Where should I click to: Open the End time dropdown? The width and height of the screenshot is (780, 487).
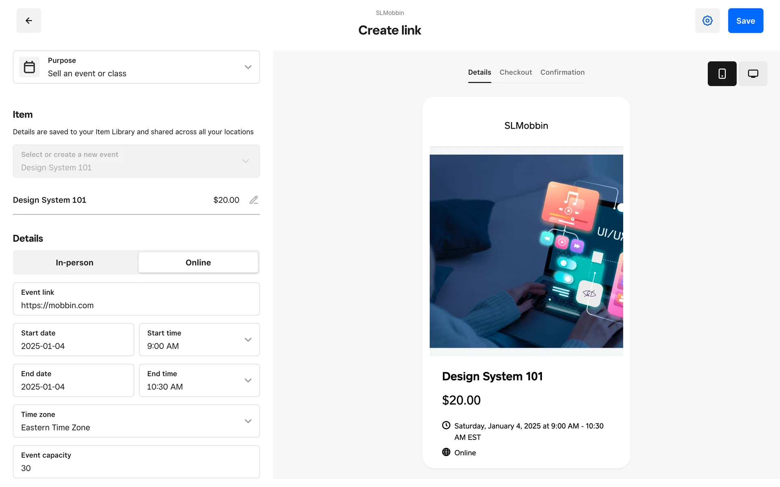pos(199,380)
